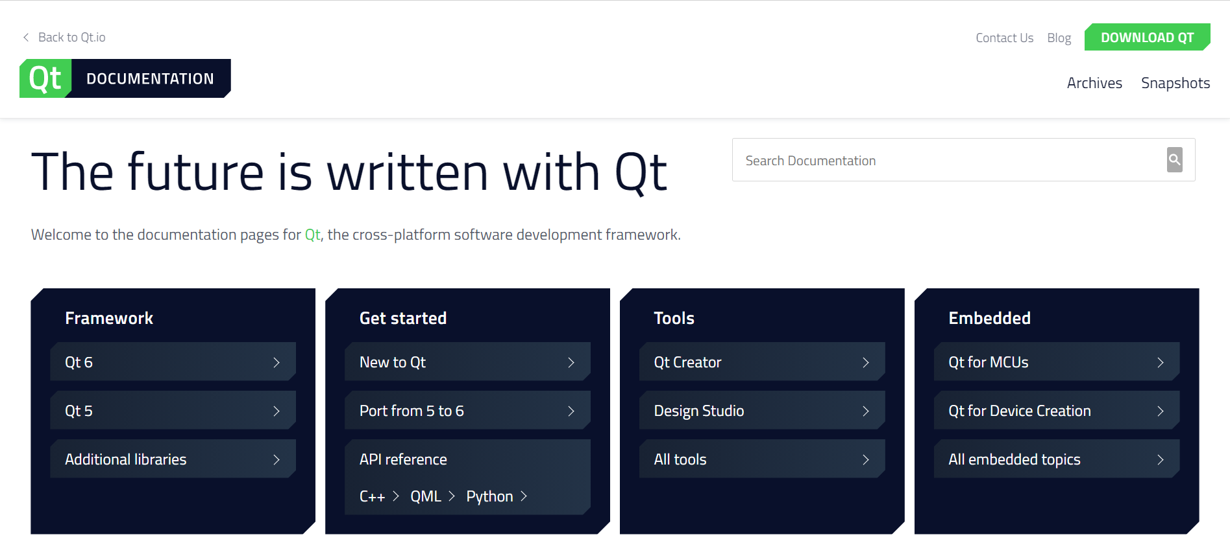
Task: Click the search magnifier icon
Action: pos(1174,160)
